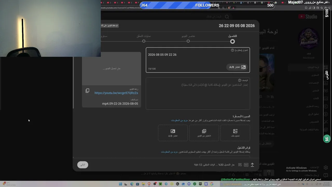The image size is (332, 187).
Task: Open the Windows Start menu
Action: (x=120, y=184)
